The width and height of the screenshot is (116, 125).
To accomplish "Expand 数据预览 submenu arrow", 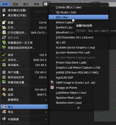I will tap(46, 100).
